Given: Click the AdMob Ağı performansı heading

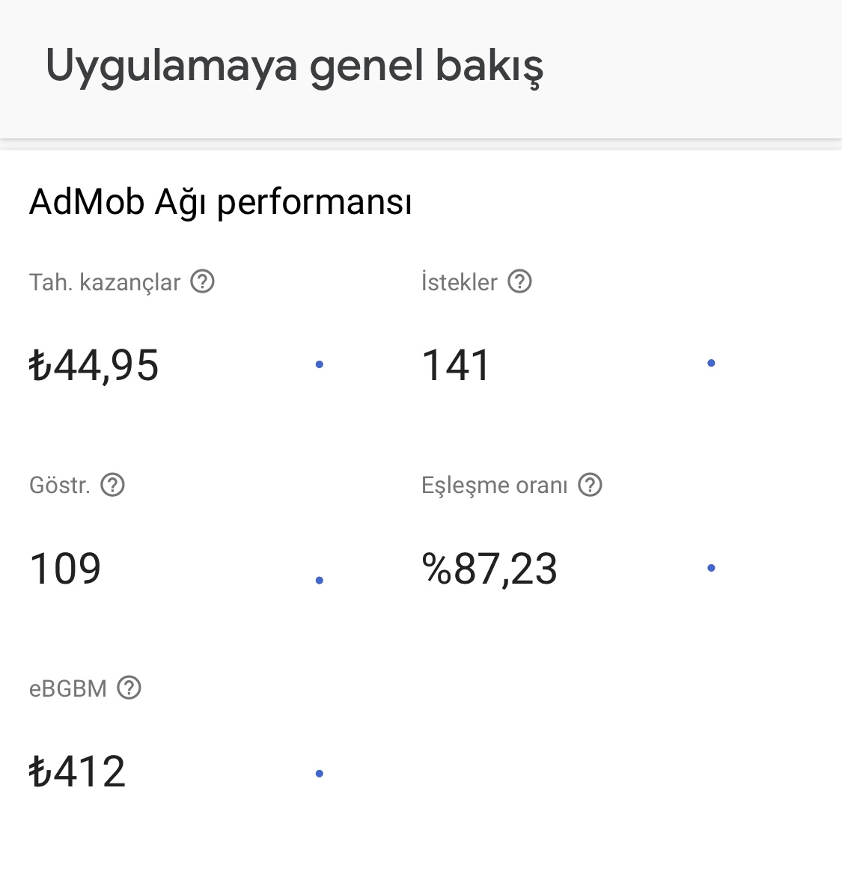Looking at the screenshot, I should (221, 202).
